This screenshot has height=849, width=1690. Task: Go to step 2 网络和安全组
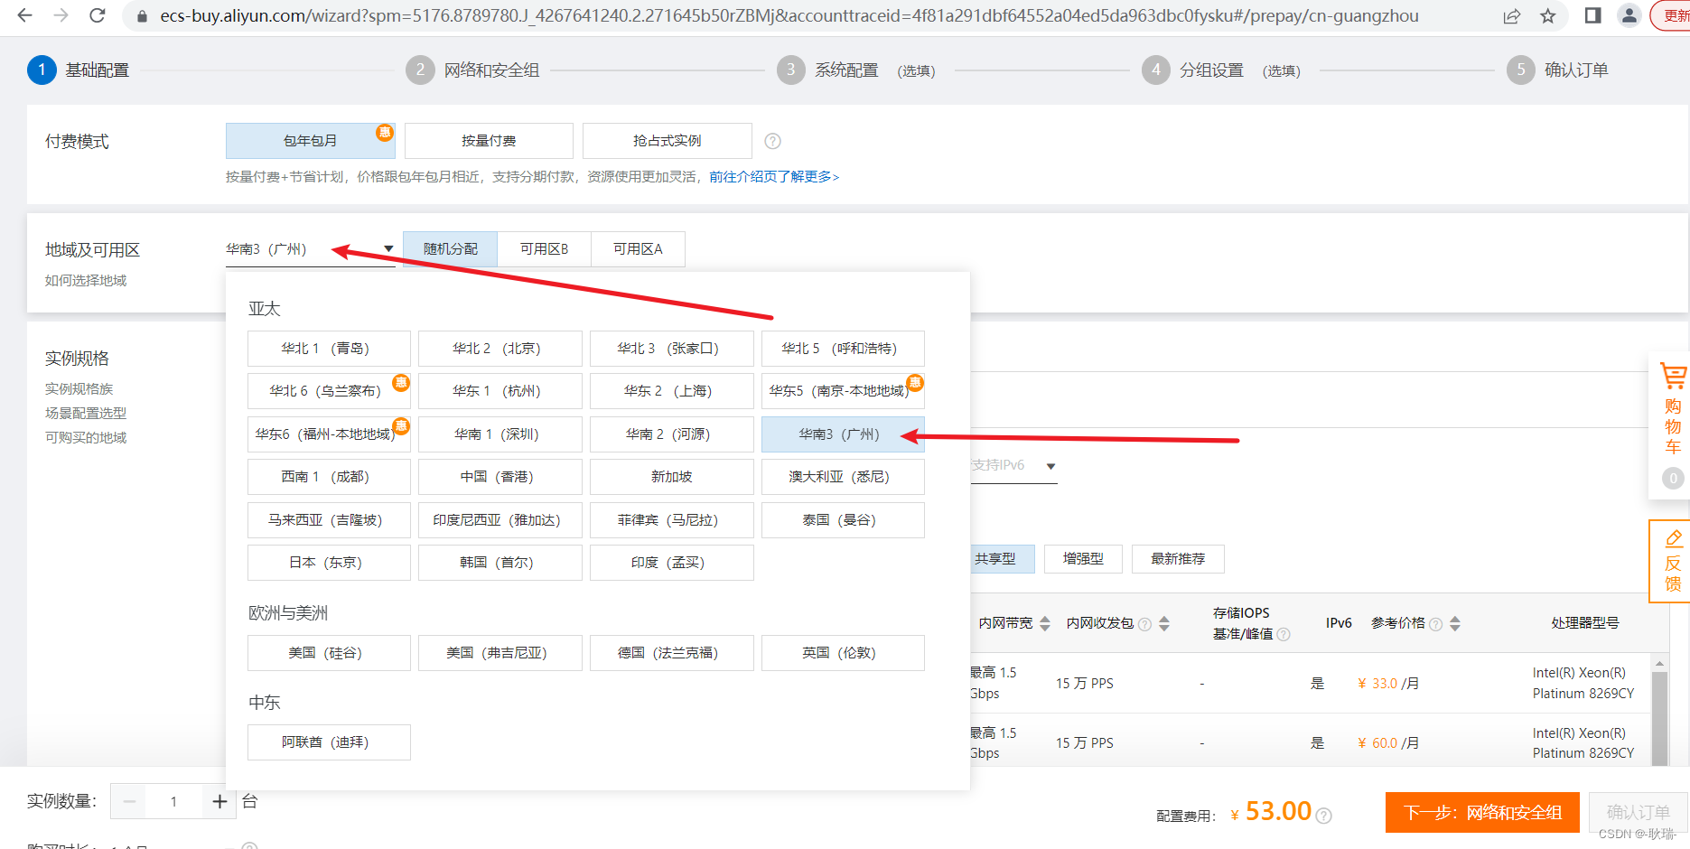coord(472,70)
